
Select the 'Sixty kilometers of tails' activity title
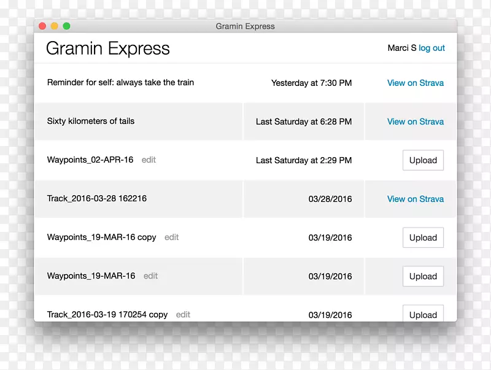click(90, 121)
